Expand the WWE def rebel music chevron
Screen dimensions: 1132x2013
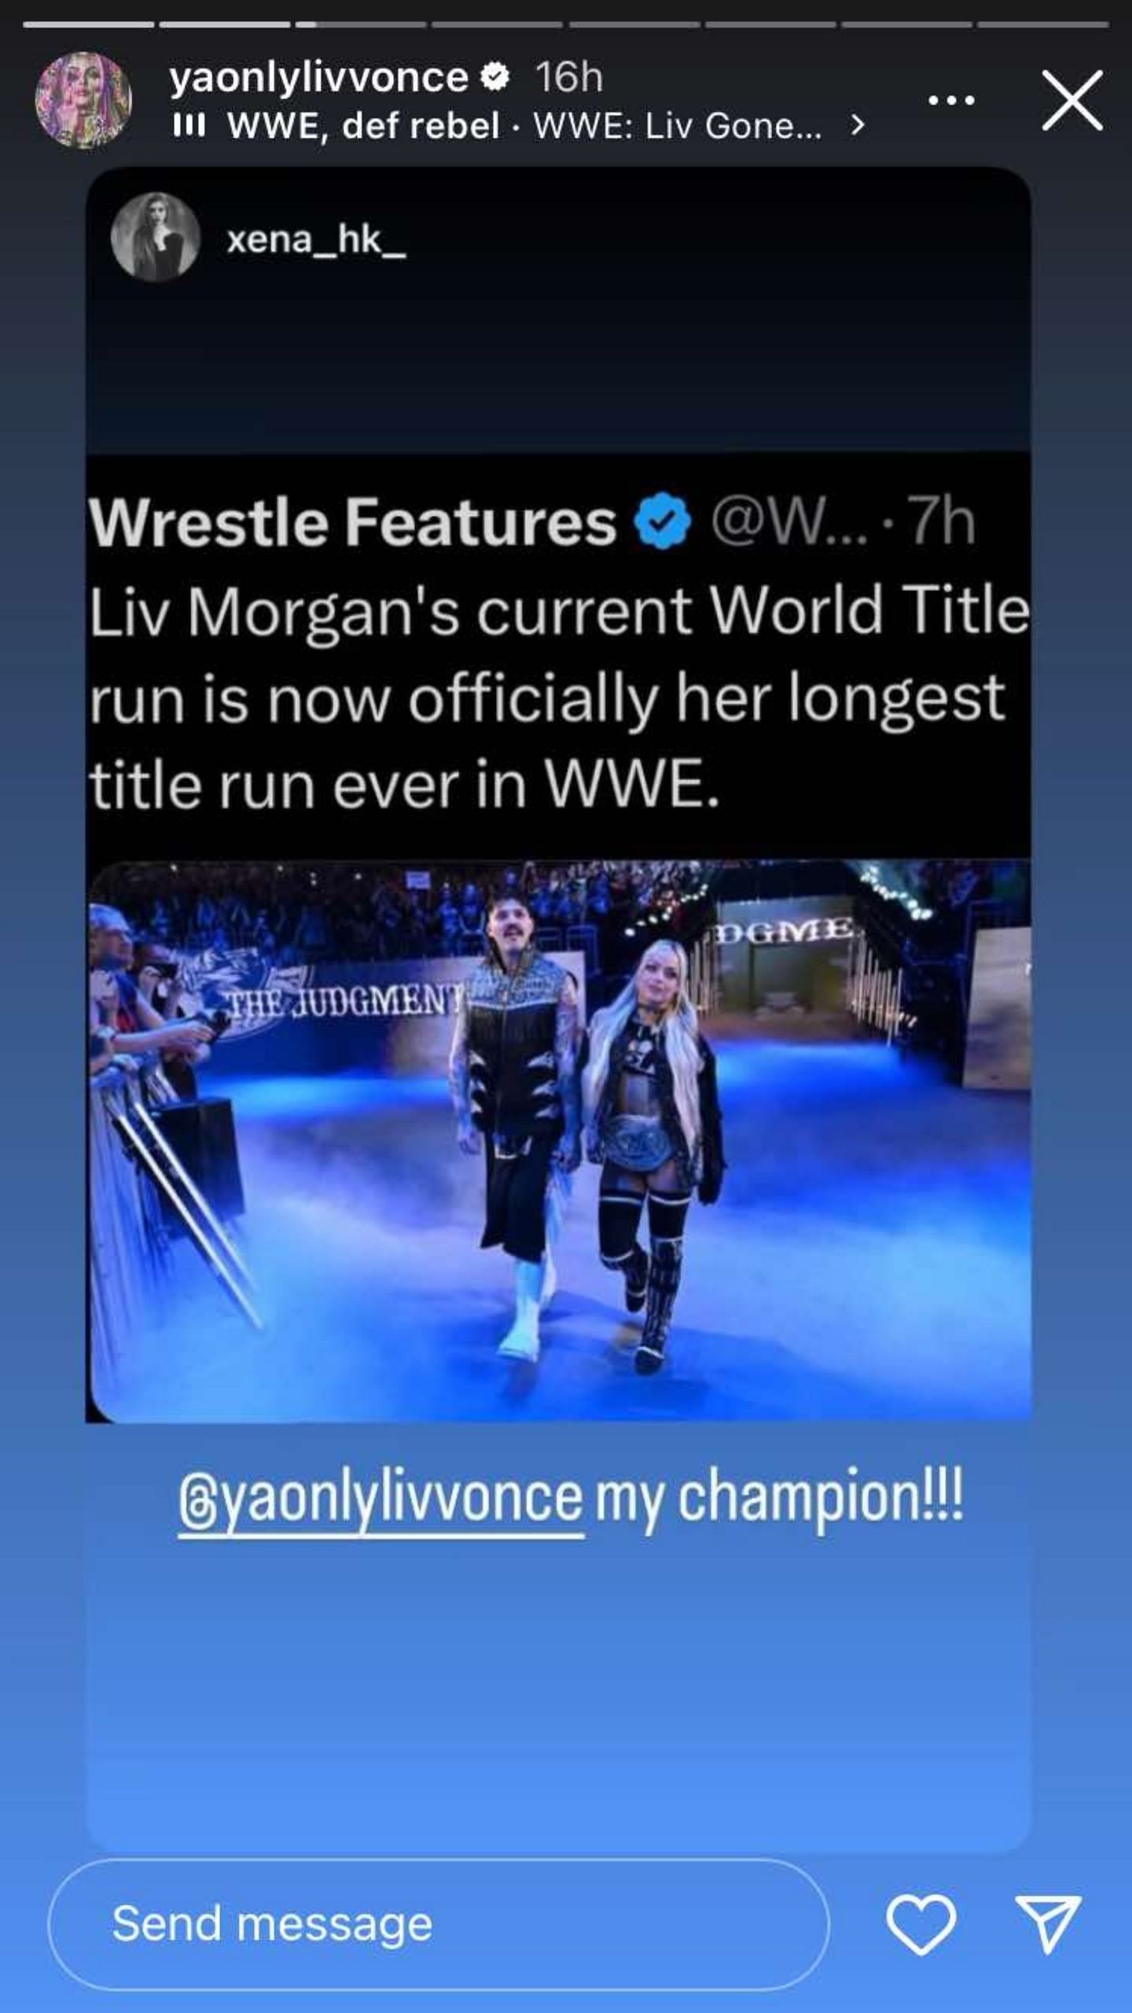(x=858, y=125)
